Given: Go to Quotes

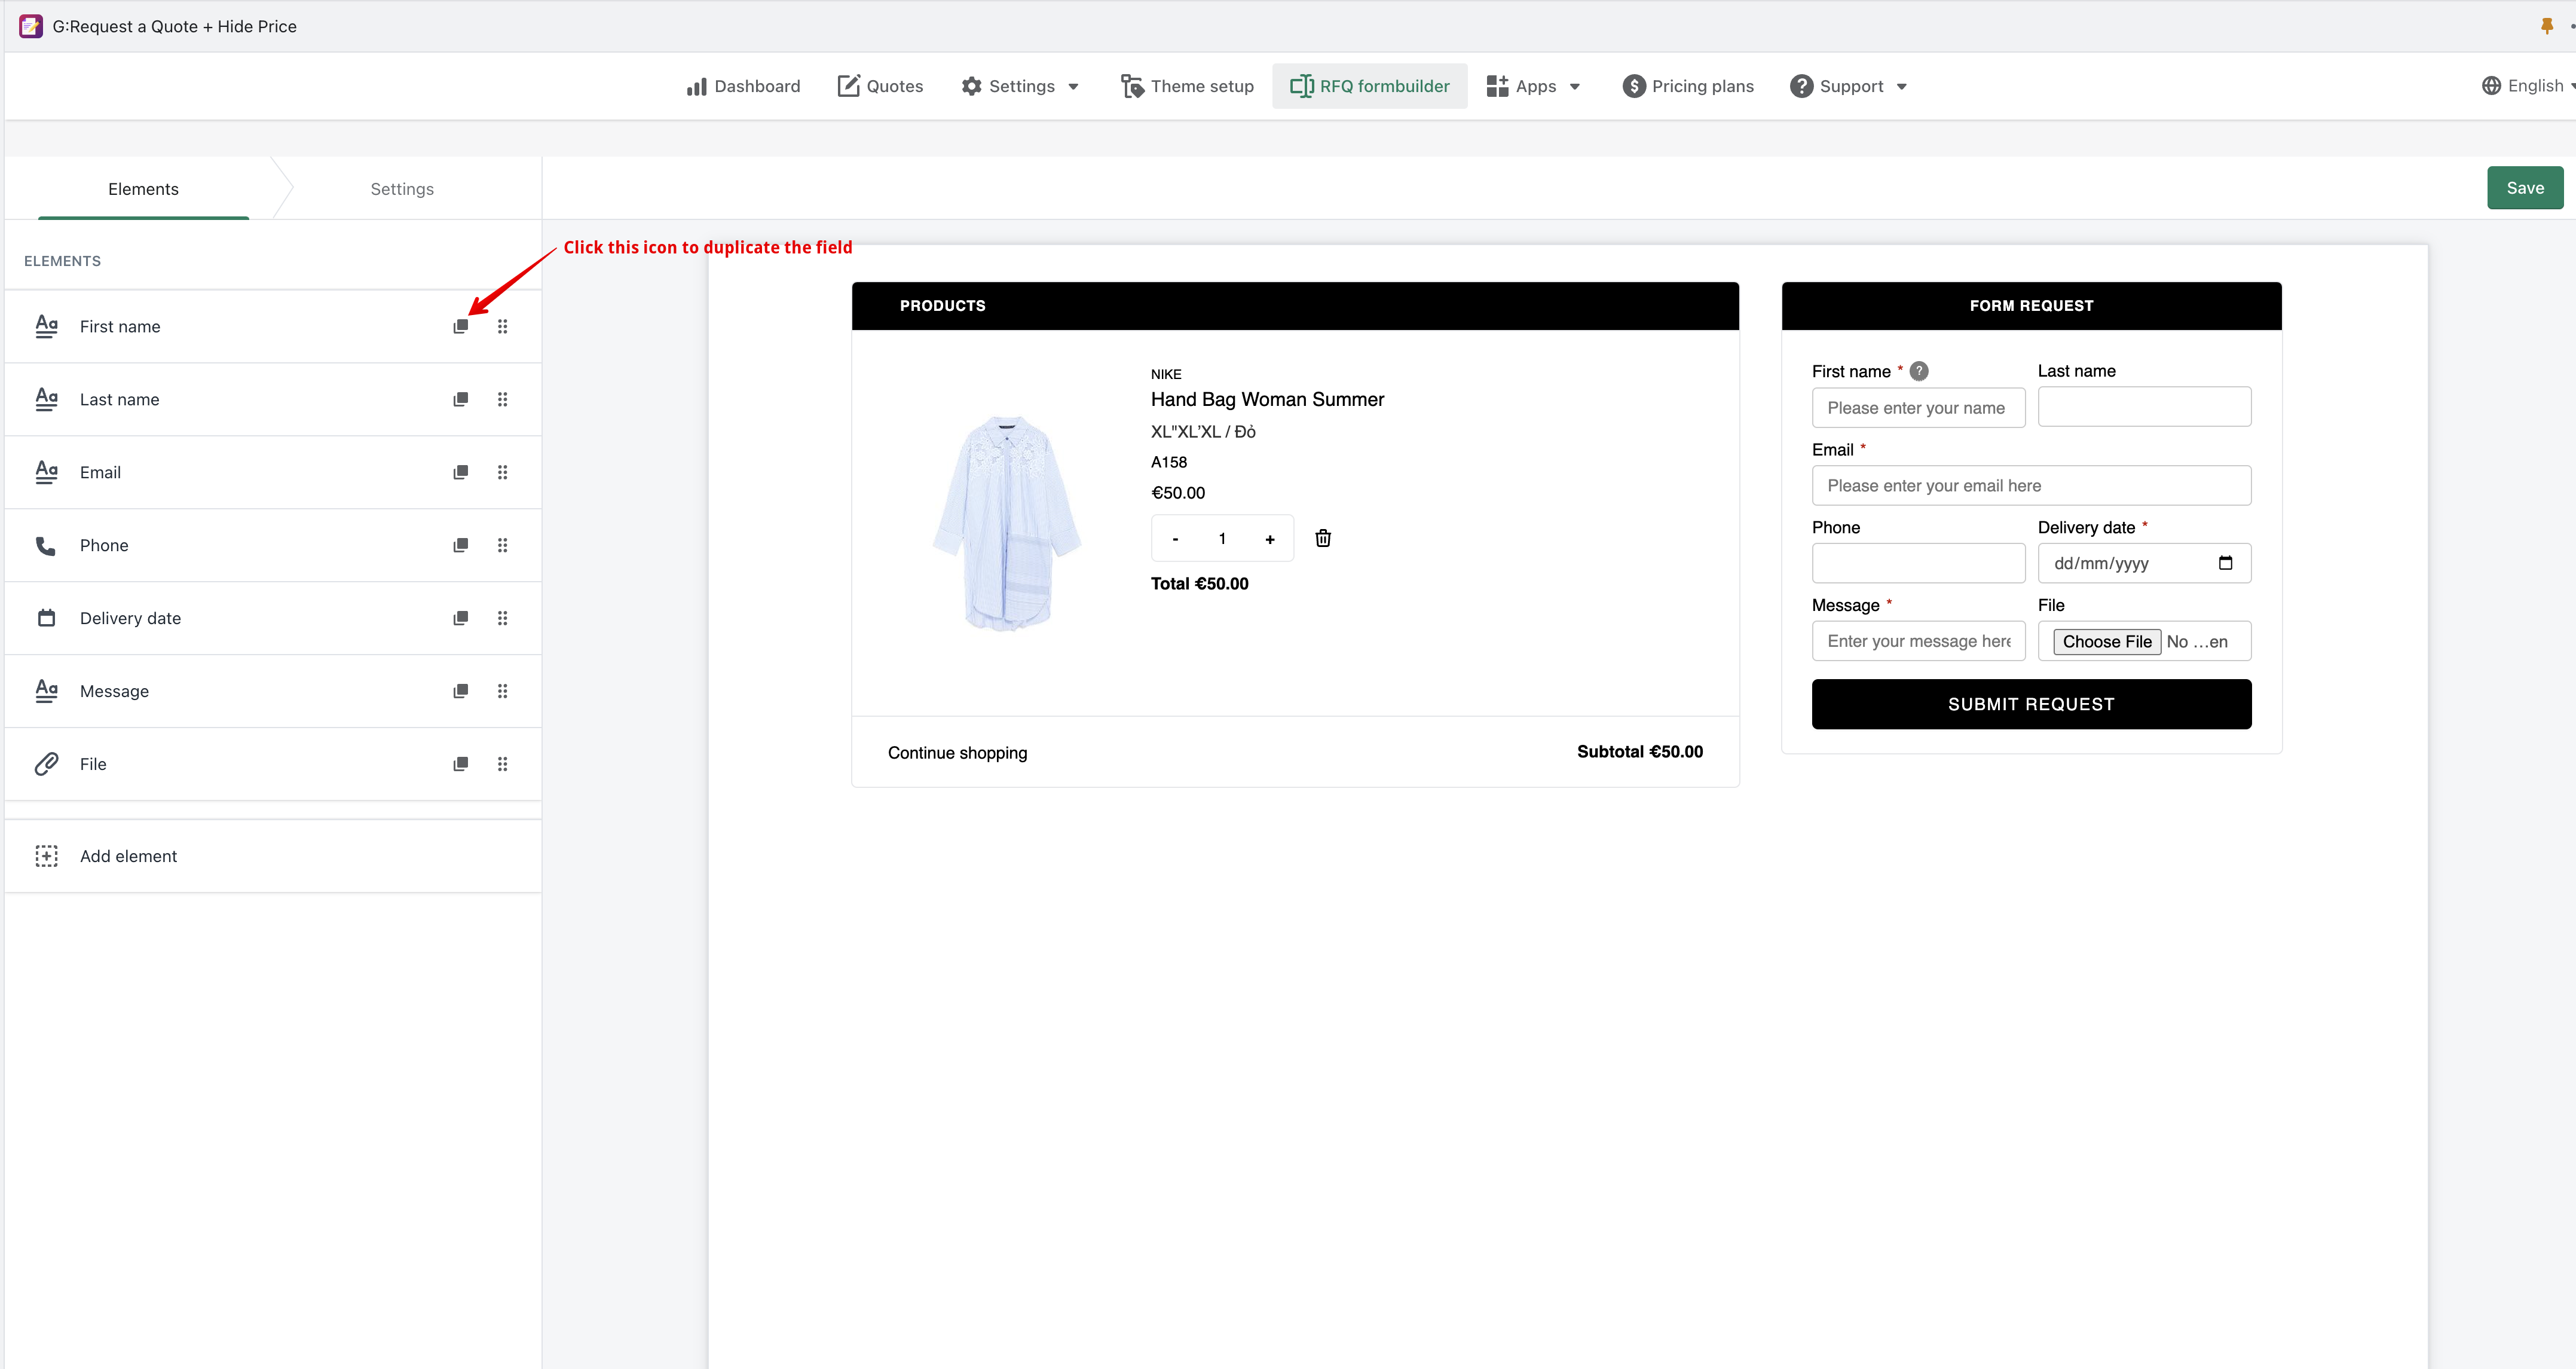Looking at the screenshot, I should 880,86.
